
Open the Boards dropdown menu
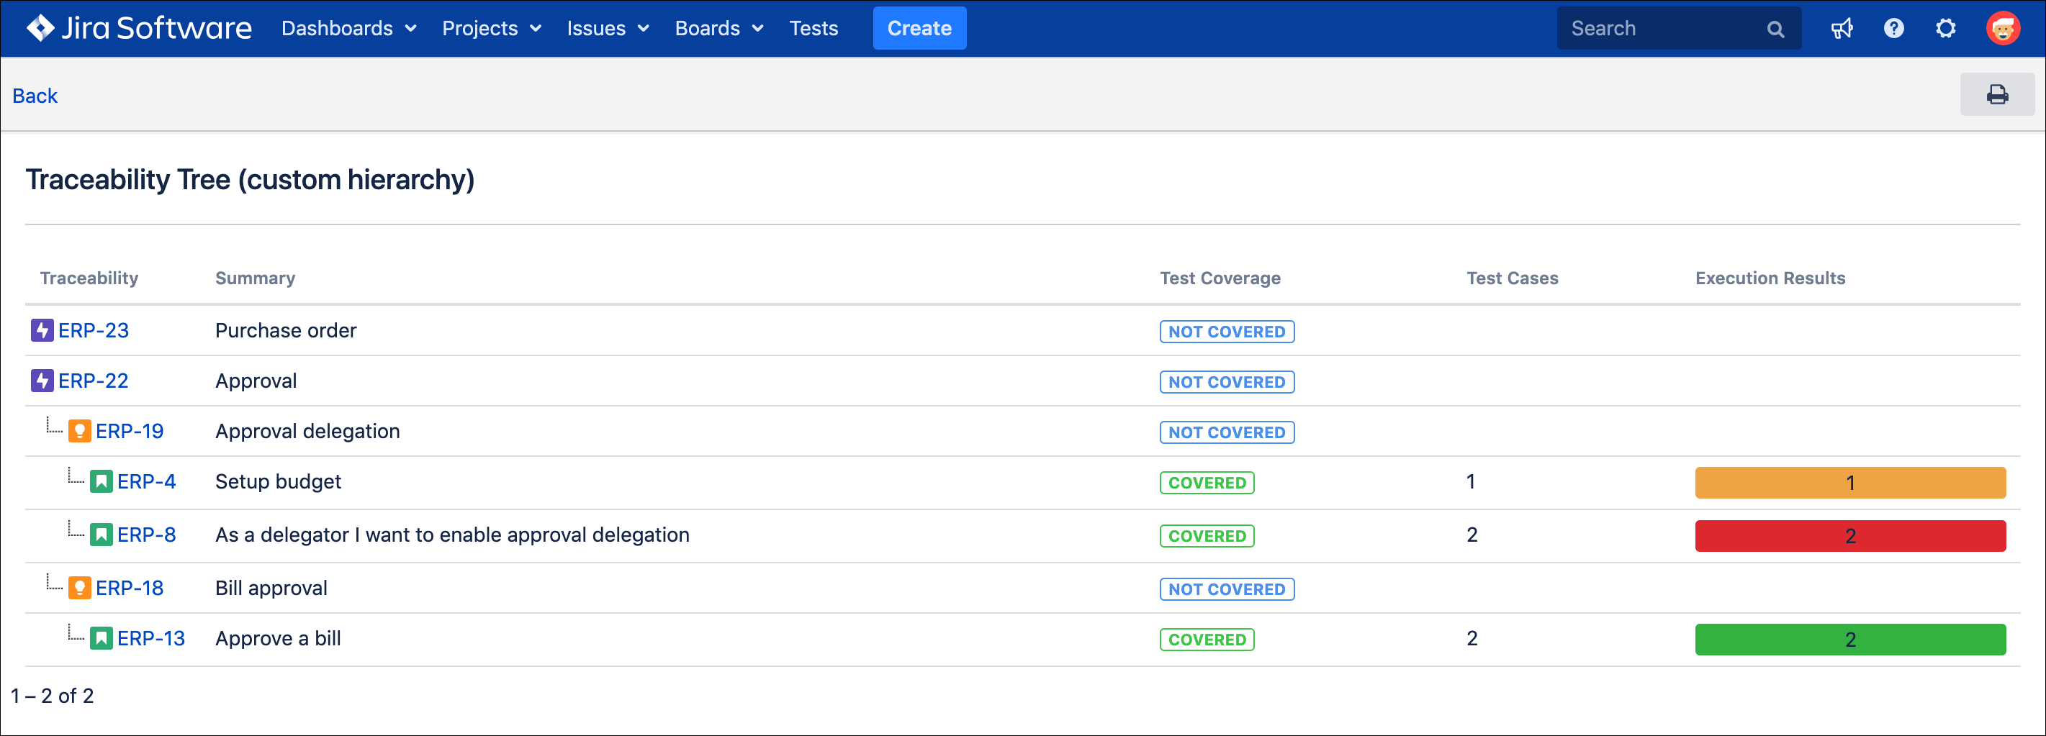point(718,29)
